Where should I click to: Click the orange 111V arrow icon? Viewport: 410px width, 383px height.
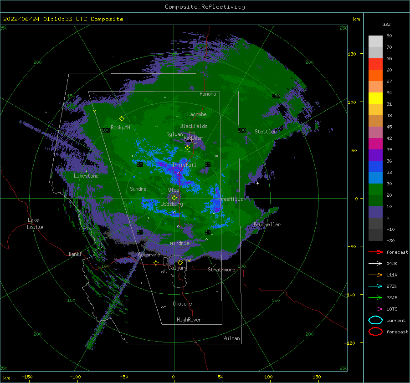pyautogui.click(x=375, y=275)
